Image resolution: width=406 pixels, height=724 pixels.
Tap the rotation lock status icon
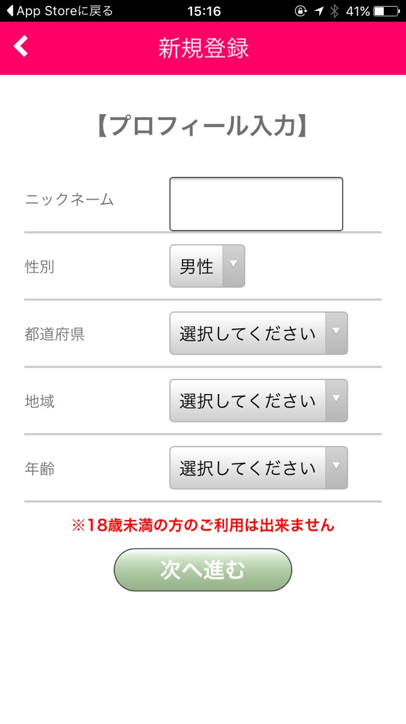301,11
